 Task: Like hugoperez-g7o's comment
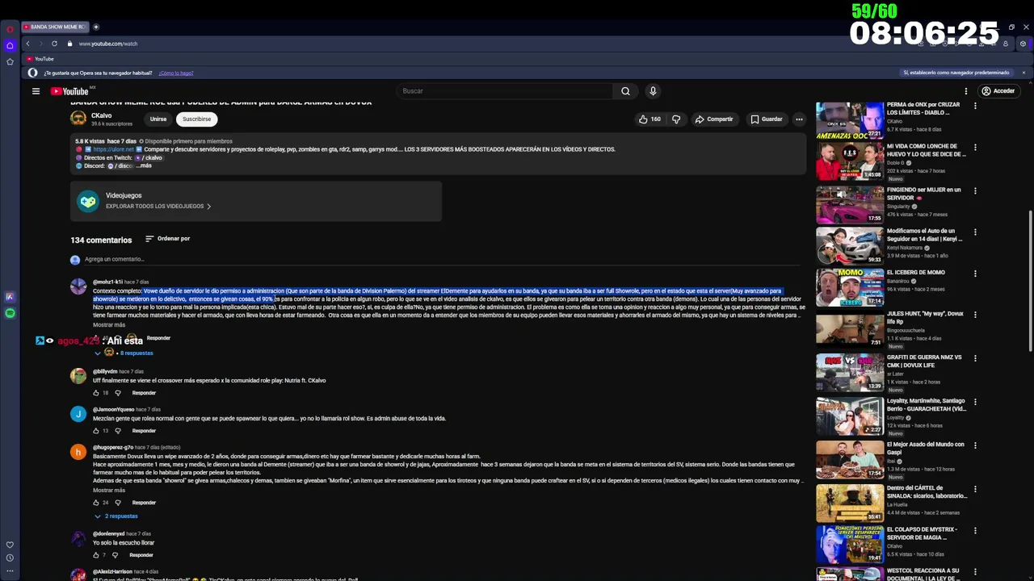click(x=95, y=503)
